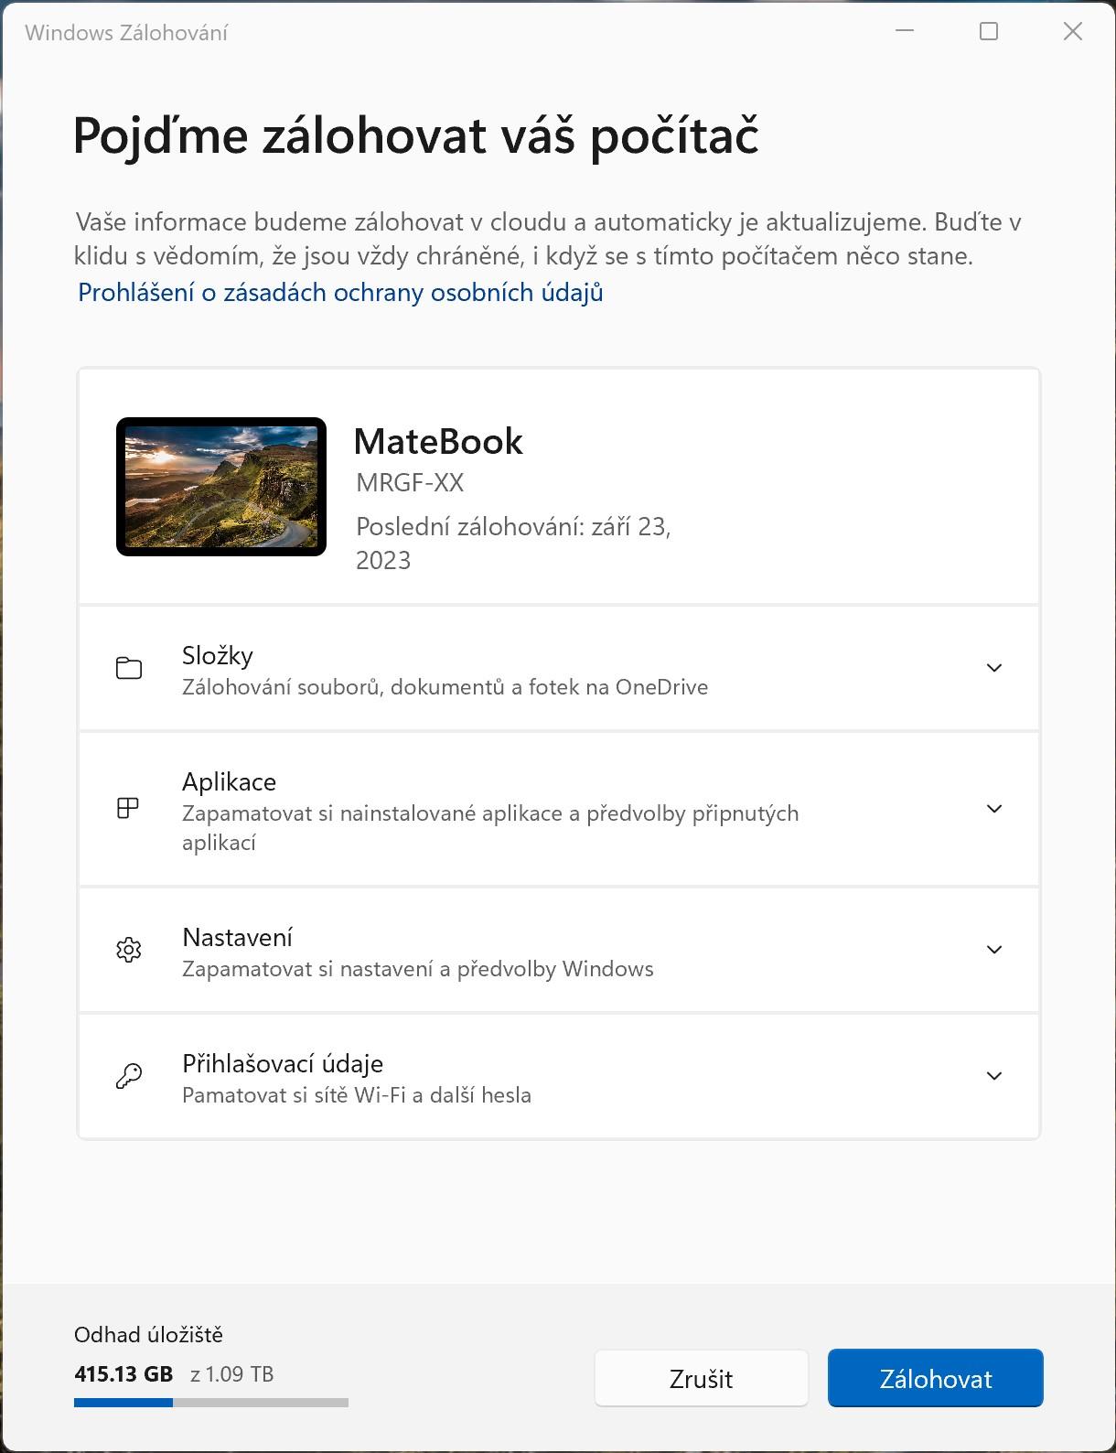Expand the Složky section chevron
Image resolution: width=1116 pixels, height=1453 pixels.
(994, 668)
